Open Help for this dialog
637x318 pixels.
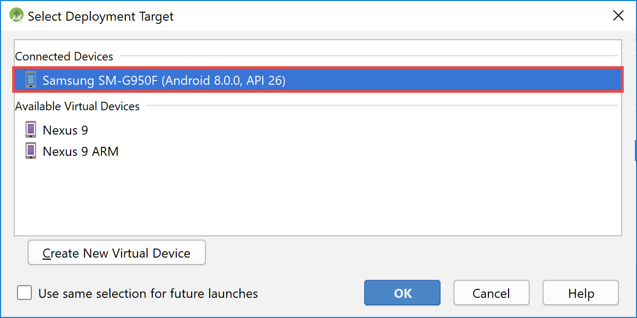click(x=581, y=293)
